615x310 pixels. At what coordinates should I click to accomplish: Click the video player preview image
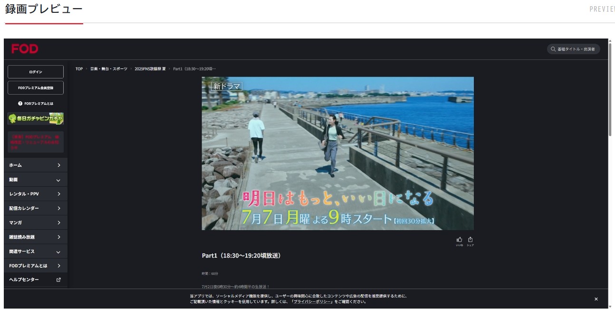[337, 154]
